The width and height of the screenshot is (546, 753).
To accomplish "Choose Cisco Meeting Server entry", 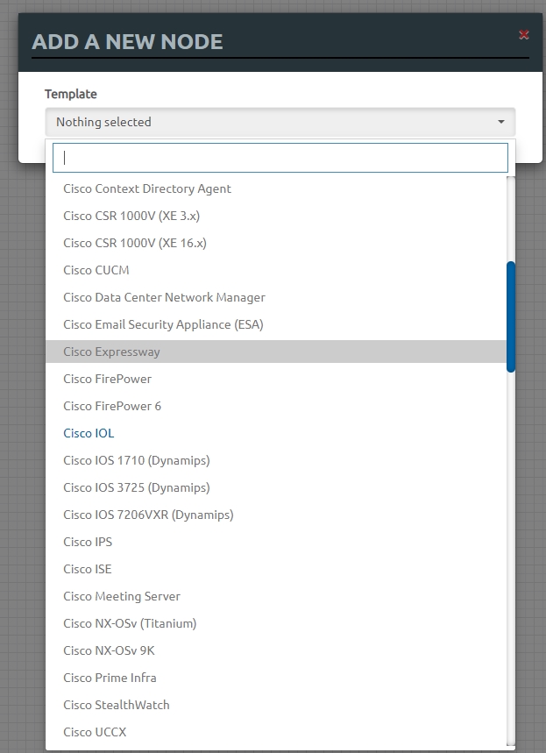I will tap(276, 596).
